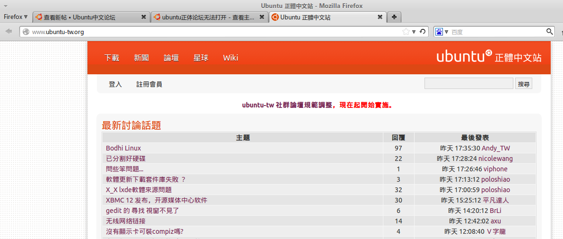Bookmark page with the star icon
This screenshot has height=239, width=563.
tap(406, 32)
